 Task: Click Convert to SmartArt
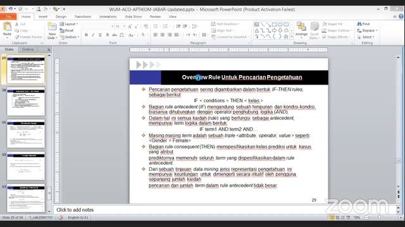point(230,37)
